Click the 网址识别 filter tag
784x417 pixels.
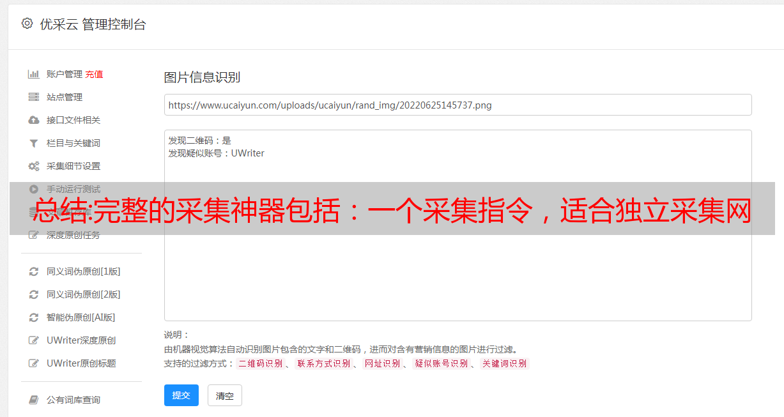click(382, 363)
